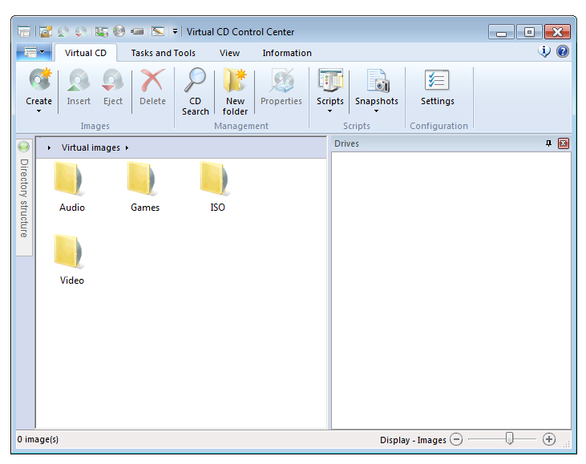Click quick-access USB stick icon
586x464 pixels.
click(137, 32)
